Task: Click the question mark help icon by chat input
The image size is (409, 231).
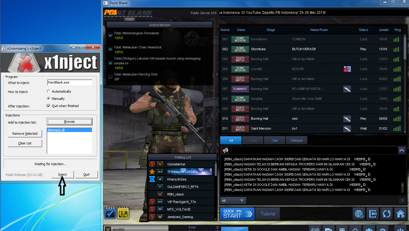Action: tap(402, 201)
